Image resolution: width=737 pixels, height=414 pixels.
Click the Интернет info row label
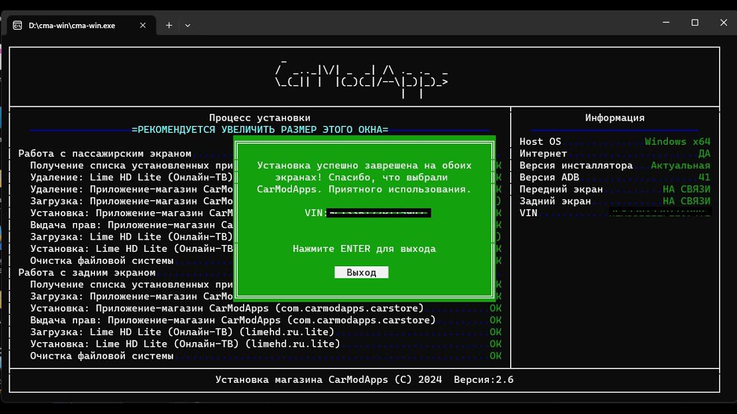[543, 154]
